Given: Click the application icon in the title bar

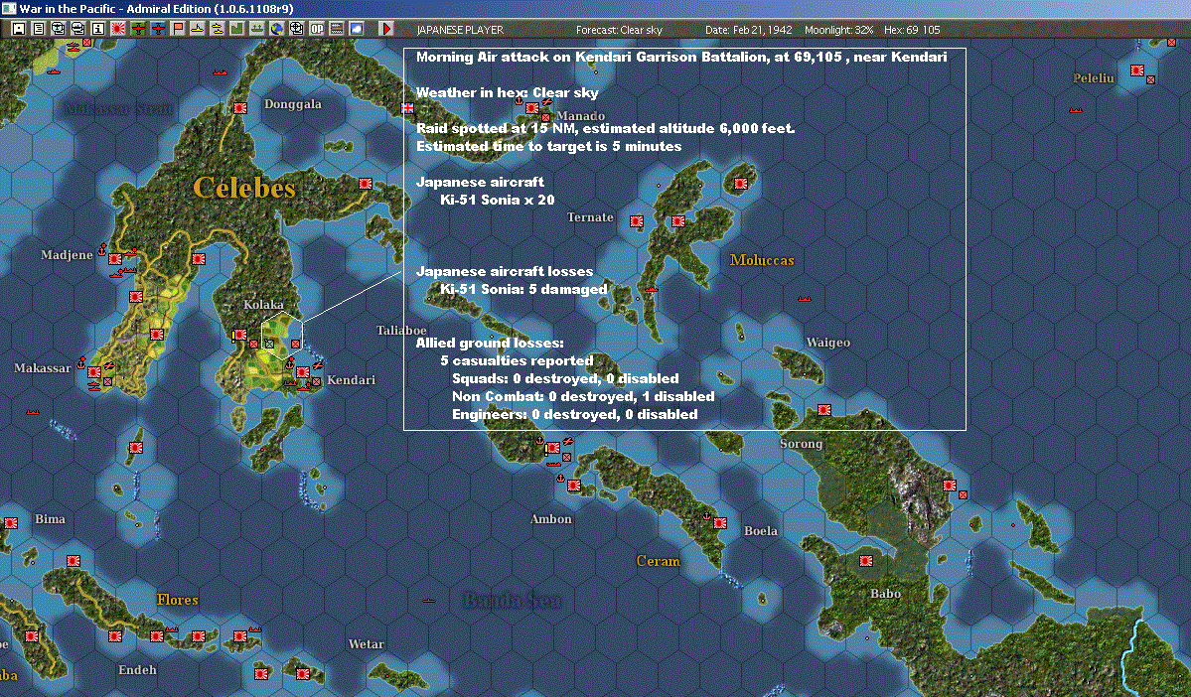Looking at the screenshot, I should [8, 8].
